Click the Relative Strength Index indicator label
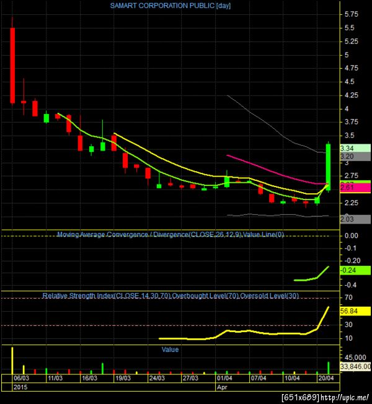The width and height of the screenshot is (372, 404). point(170,296)
